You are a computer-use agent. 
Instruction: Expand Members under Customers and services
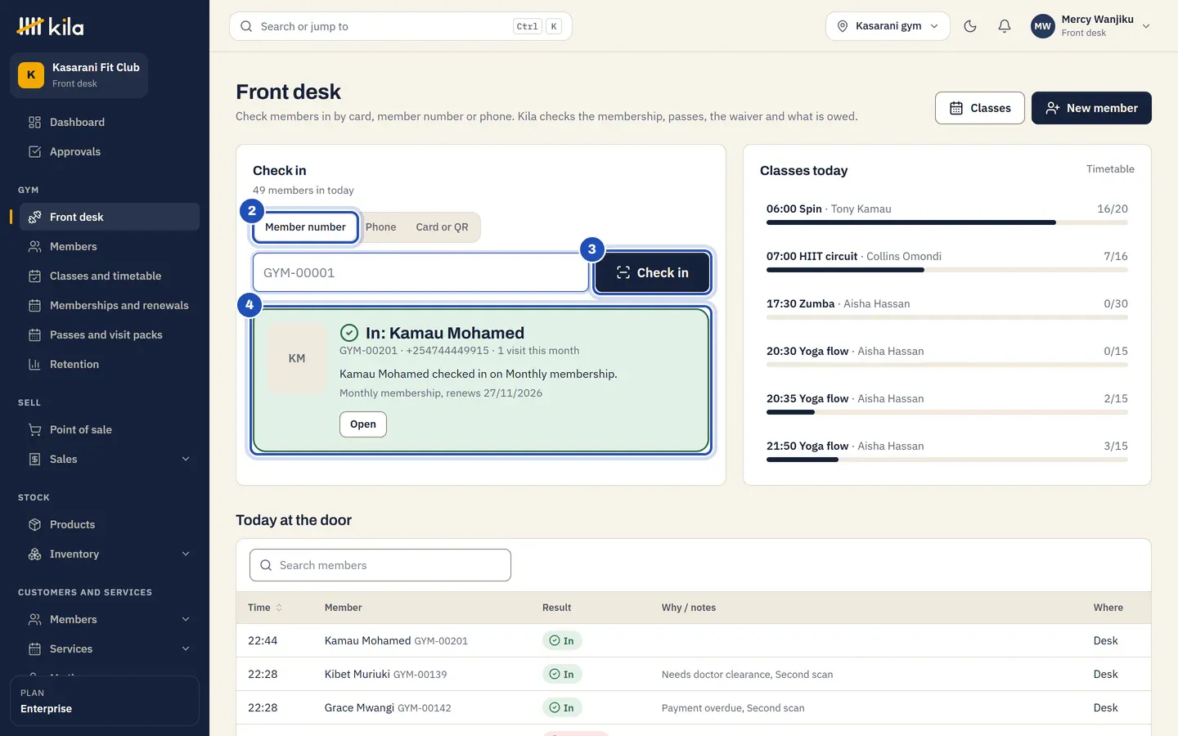pos(186,619)
